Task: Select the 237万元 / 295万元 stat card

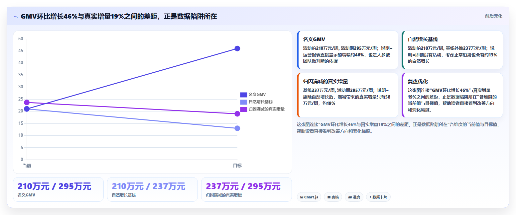Action: pos(246,189)
